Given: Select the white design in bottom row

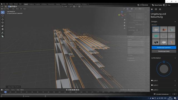Looking at the screenshot, I should click(164, 42).
